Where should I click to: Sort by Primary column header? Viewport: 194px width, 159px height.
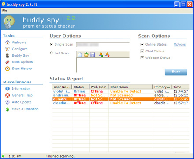(x=162, y=87)
